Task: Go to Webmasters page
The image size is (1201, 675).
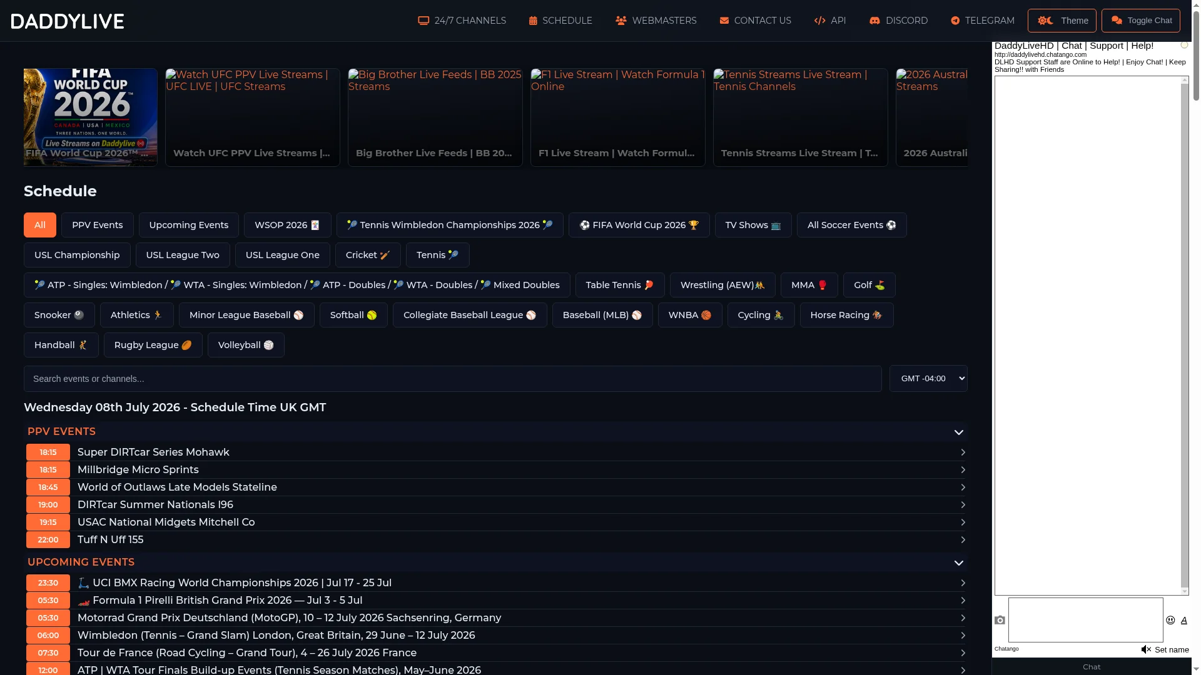Action: point(656,21)
